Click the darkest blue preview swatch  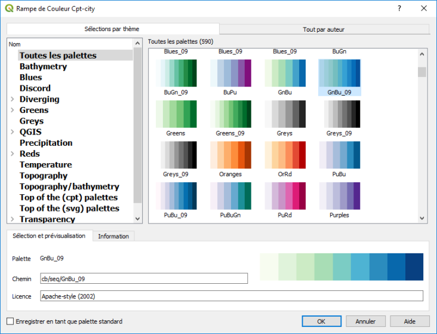pos(414,266)
